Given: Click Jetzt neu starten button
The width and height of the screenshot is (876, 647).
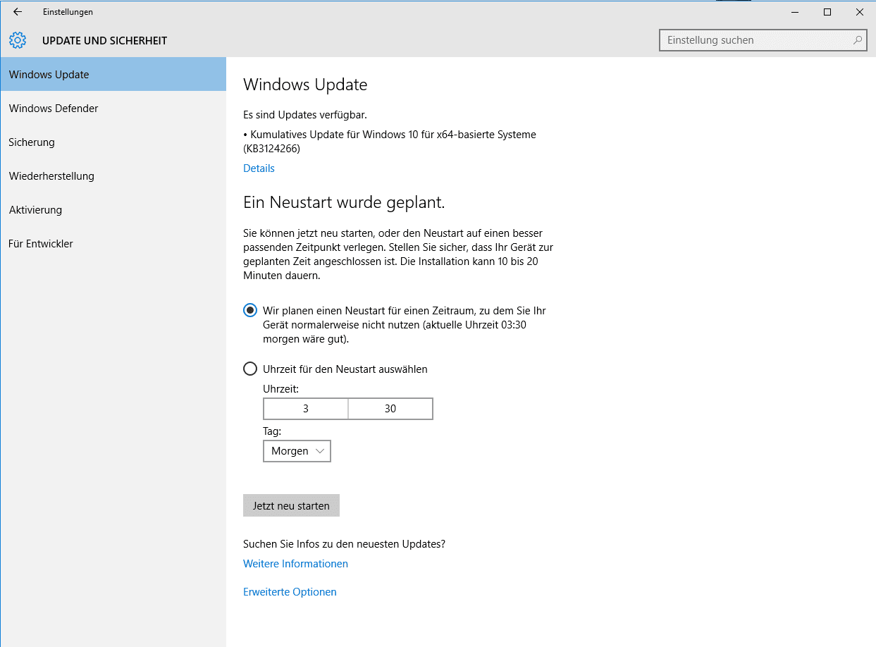Looking at the screenshot, I should click(291, 505).
